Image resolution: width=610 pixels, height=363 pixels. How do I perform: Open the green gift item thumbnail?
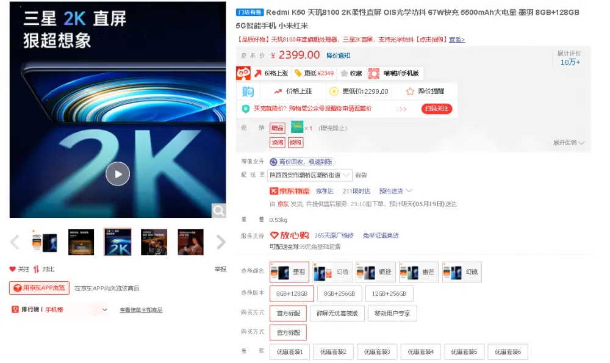tap(297, 128)
